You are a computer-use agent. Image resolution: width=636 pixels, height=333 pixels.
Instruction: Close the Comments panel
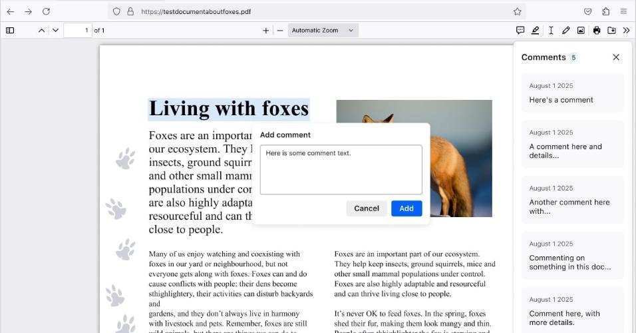616,57
